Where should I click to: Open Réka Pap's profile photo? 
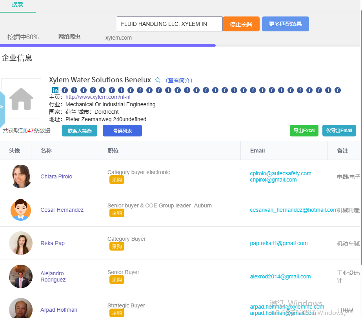[x=21, y=243]
